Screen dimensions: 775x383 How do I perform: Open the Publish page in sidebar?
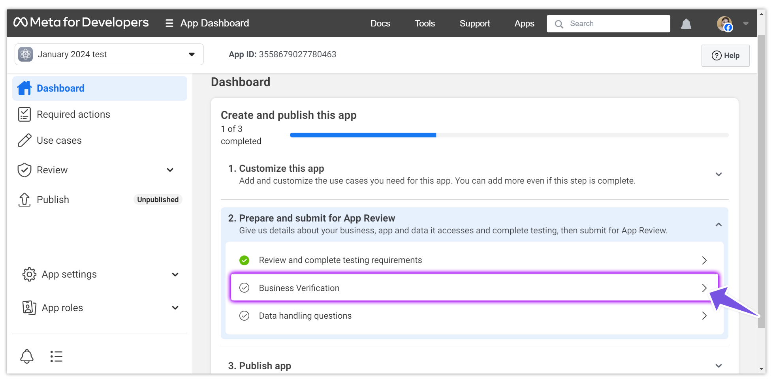pyautogui.click(x=53, y=199)
